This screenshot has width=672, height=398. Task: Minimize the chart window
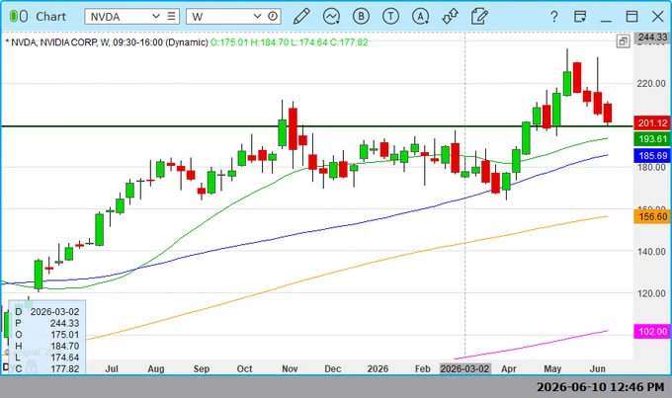[606, 19]
